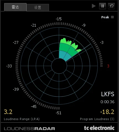
Task: Click the radar center black circle
Action: pyautogui.click(x=59, y=66)
